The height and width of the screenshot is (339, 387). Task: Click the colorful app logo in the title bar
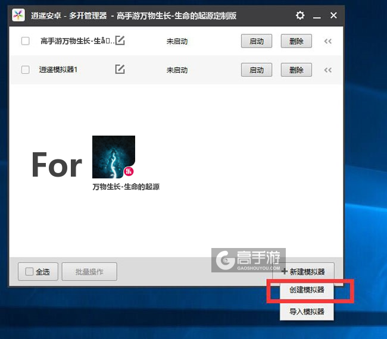coord(18,15)
